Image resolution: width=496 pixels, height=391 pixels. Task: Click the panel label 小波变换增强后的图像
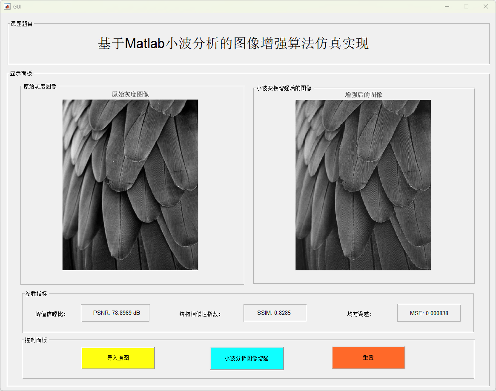(284, 88)
